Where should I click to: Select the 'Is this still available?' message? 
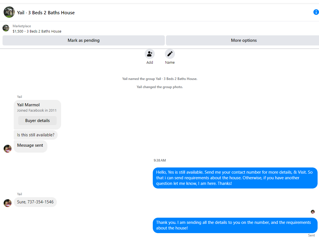click(x=36, y=135)
